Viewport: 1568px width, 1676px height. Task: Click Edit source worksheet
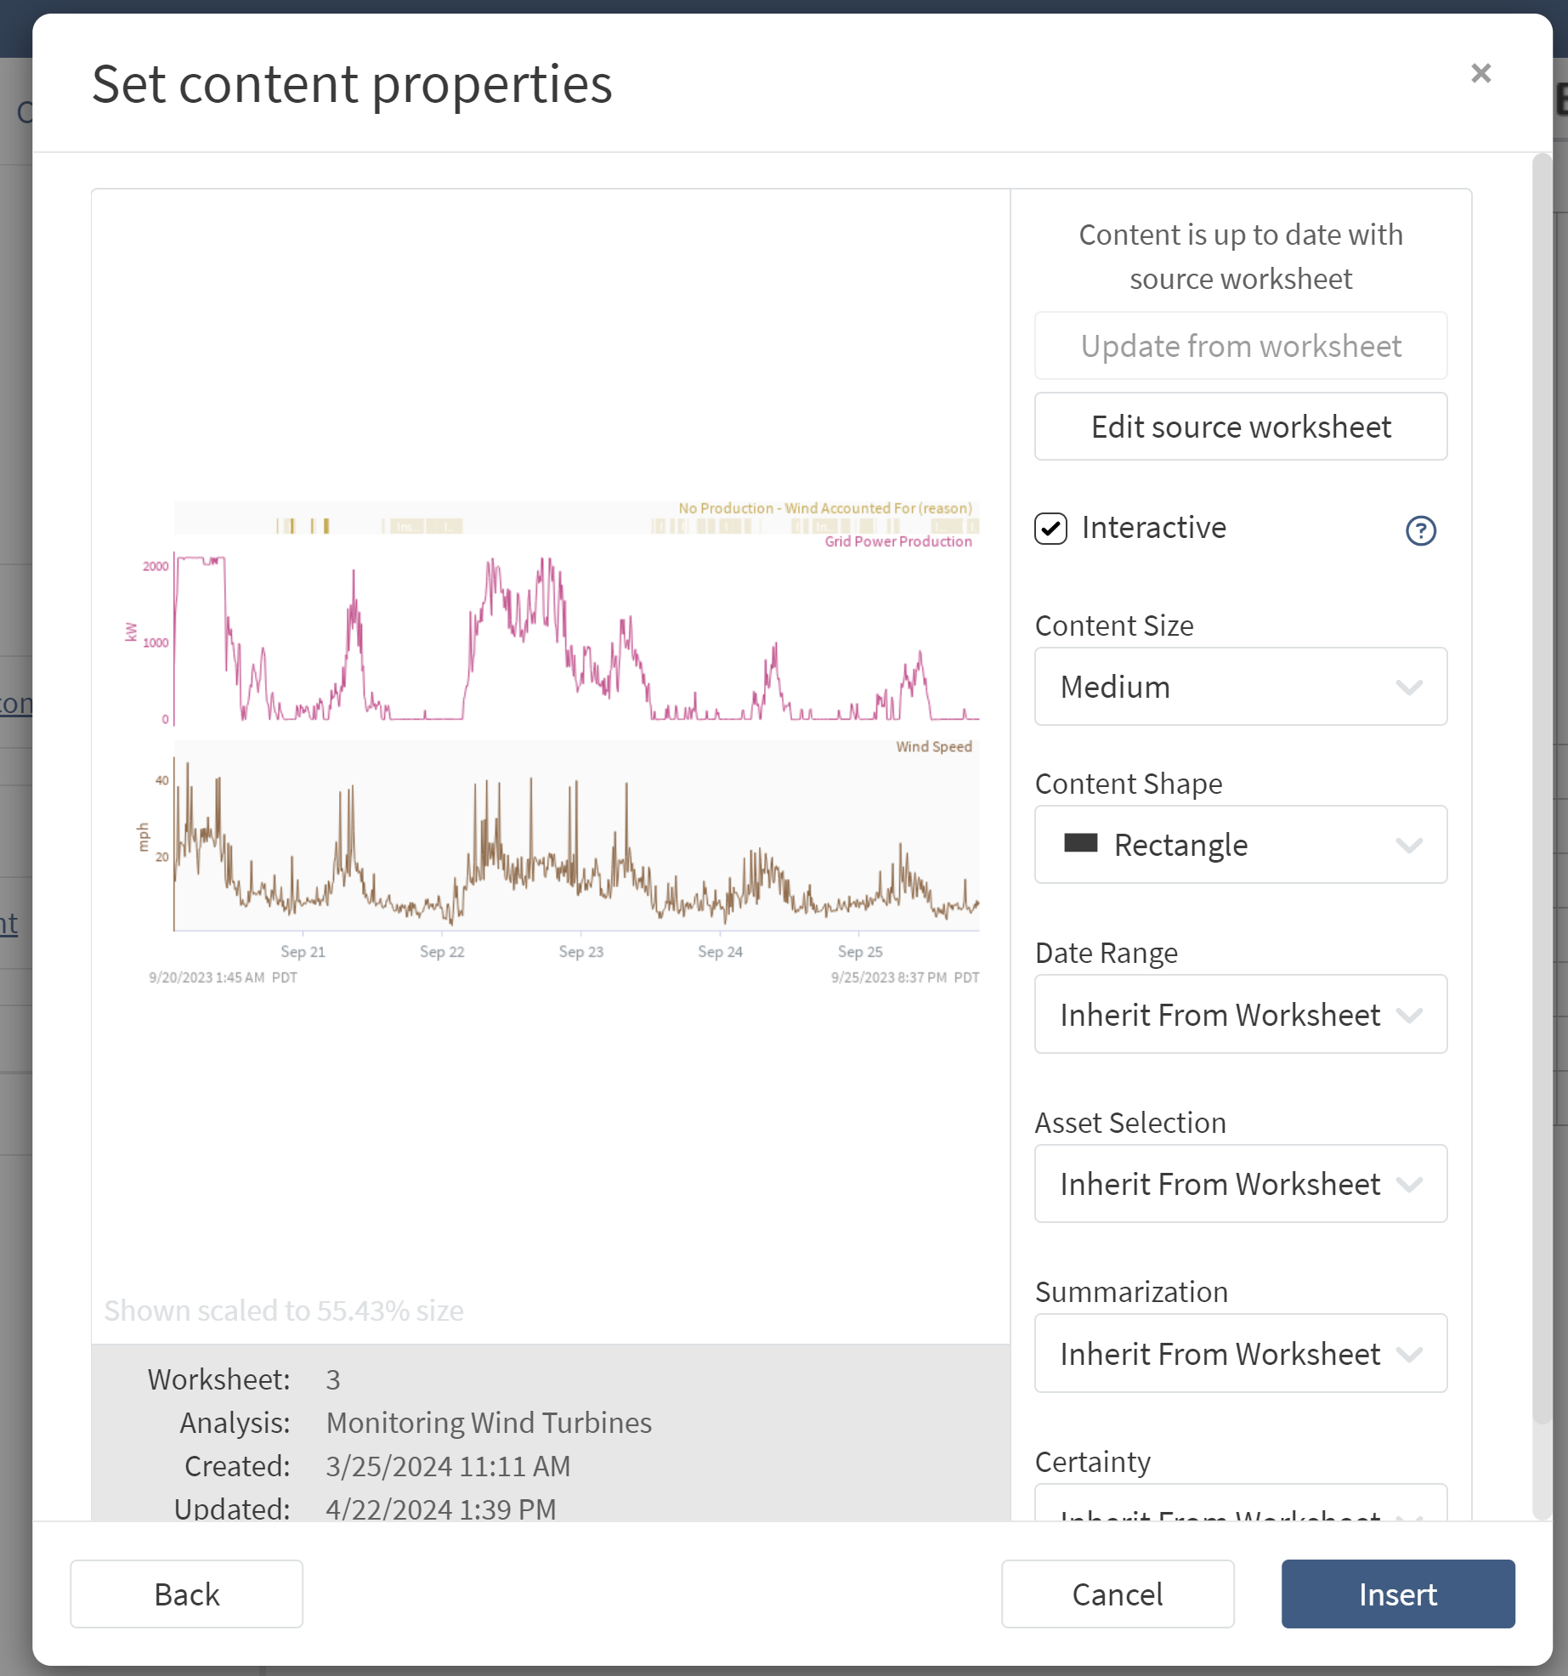[1240, 426]
